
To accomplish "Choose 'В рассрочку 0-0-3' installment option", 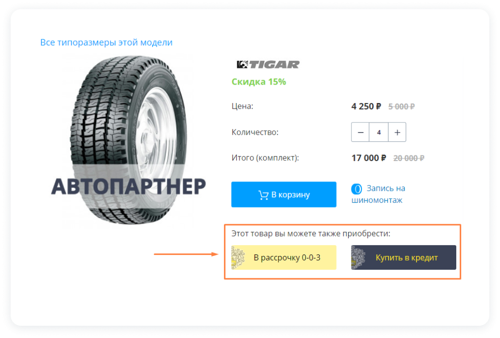I will tap(284, 257).
